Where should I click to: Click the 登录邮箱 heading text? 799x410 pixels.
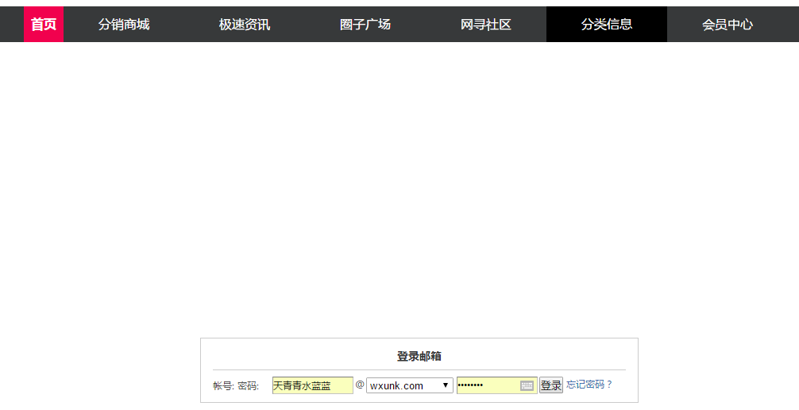click(x=419, y=357)
